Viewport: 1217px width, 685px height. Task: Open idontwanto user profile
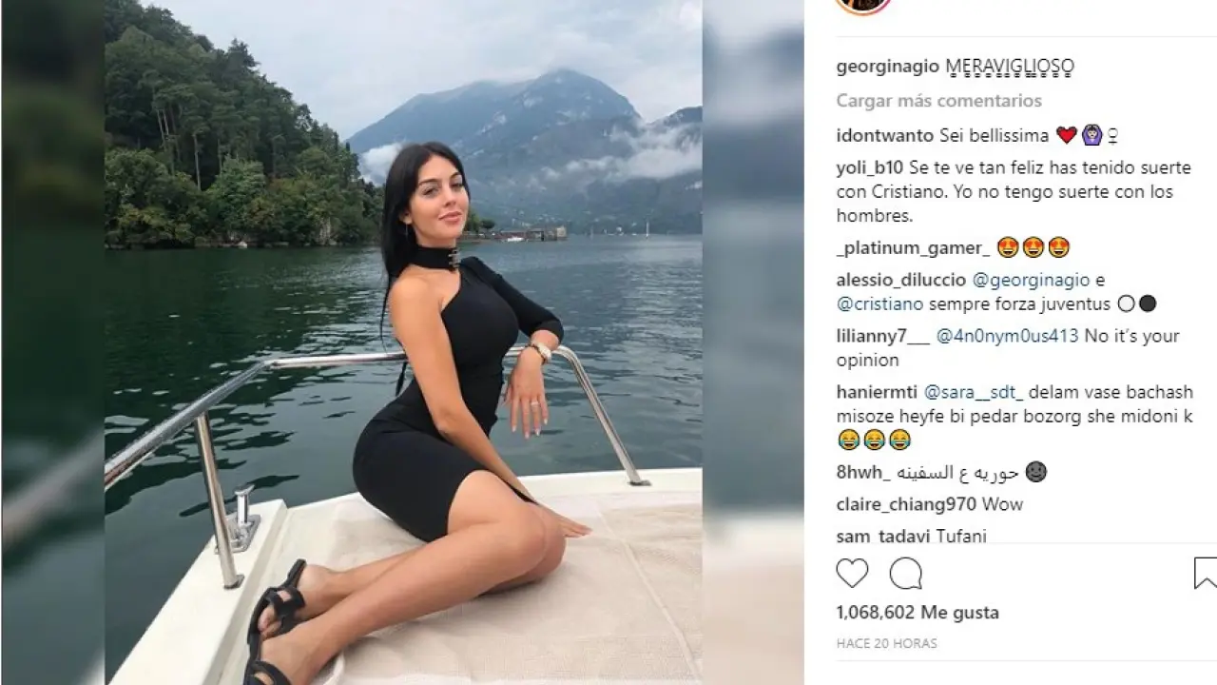tap(885, 135)
